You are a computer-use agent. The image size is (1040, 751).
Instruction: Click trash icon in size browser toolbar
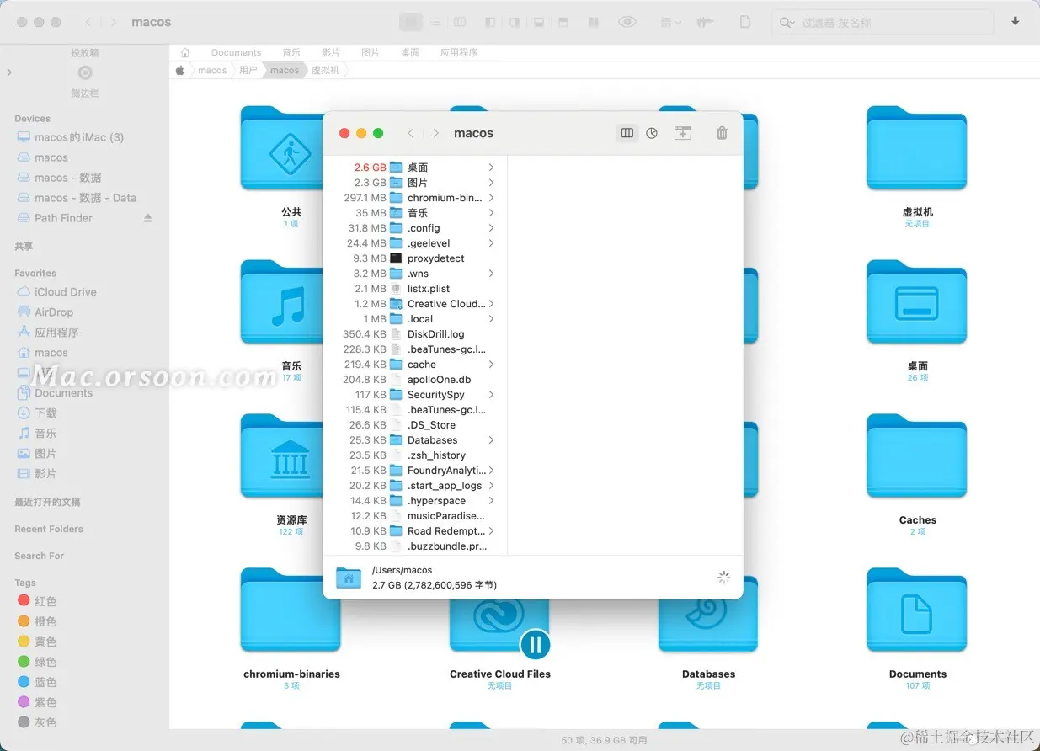pos(722,133)
